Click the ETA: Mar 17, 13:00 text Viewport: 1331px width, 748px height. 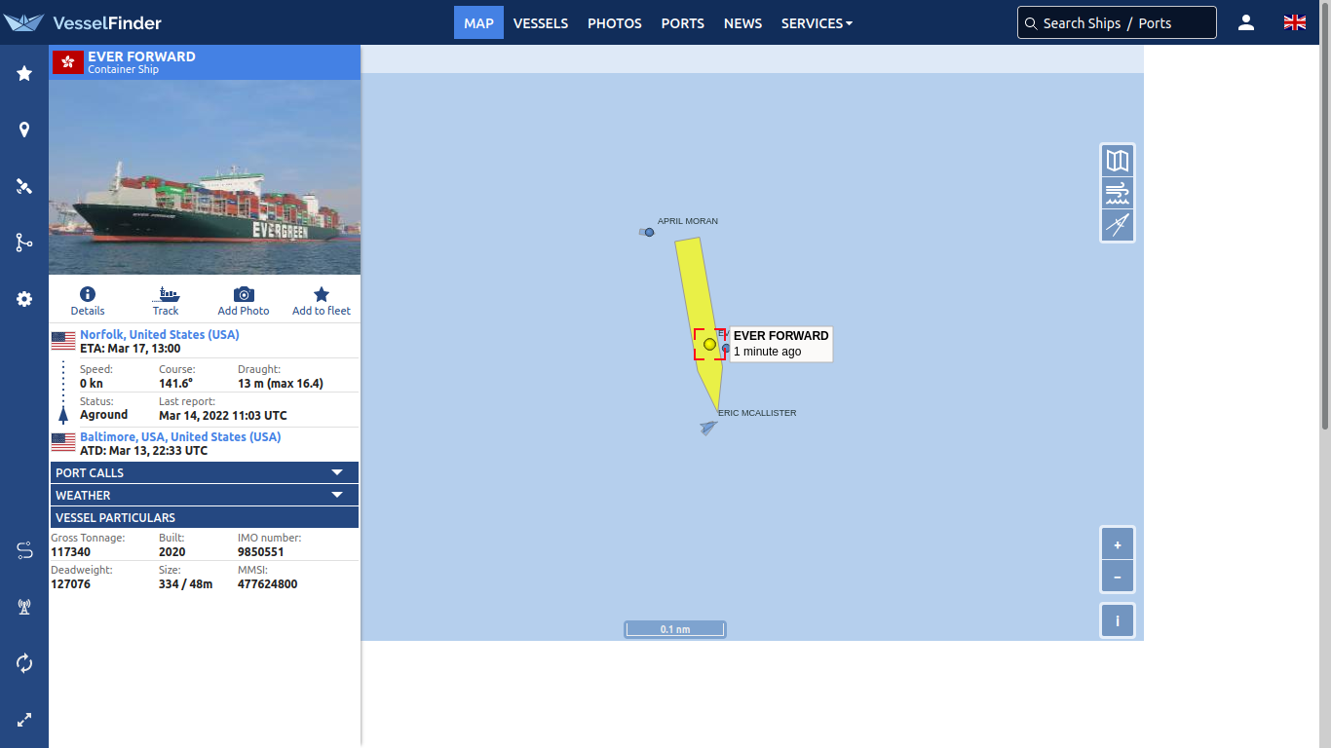pyautogui.click(x=131, y=348)
